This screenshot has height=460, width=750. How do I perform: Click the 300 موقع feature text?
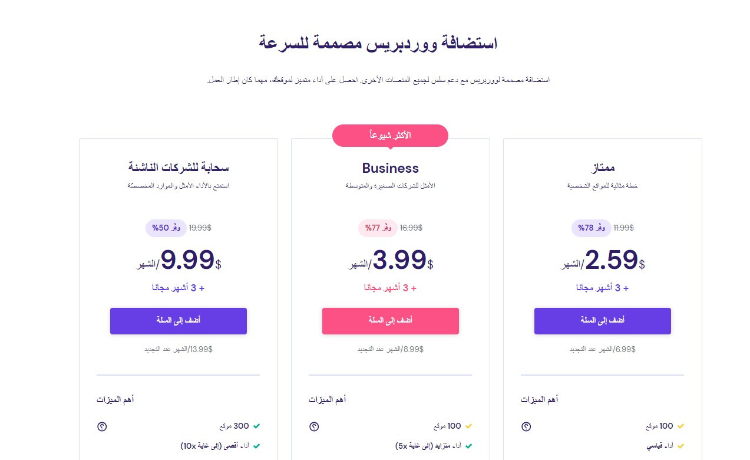(233, 426)
